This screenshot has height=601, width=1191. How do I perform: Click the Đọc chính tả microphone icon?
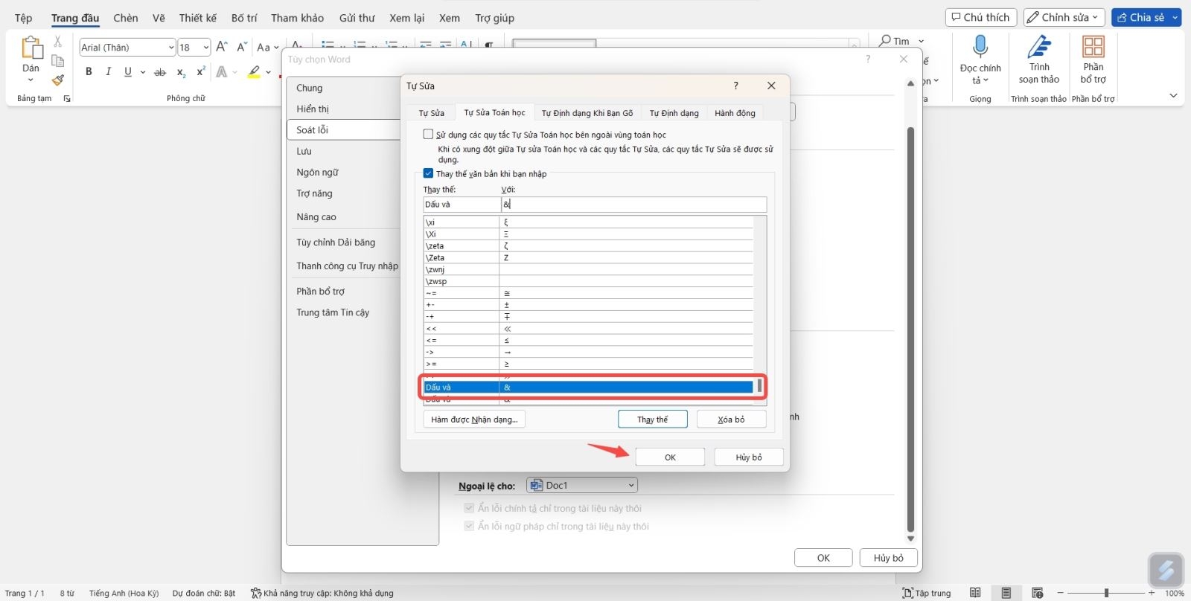click(980, 47)
